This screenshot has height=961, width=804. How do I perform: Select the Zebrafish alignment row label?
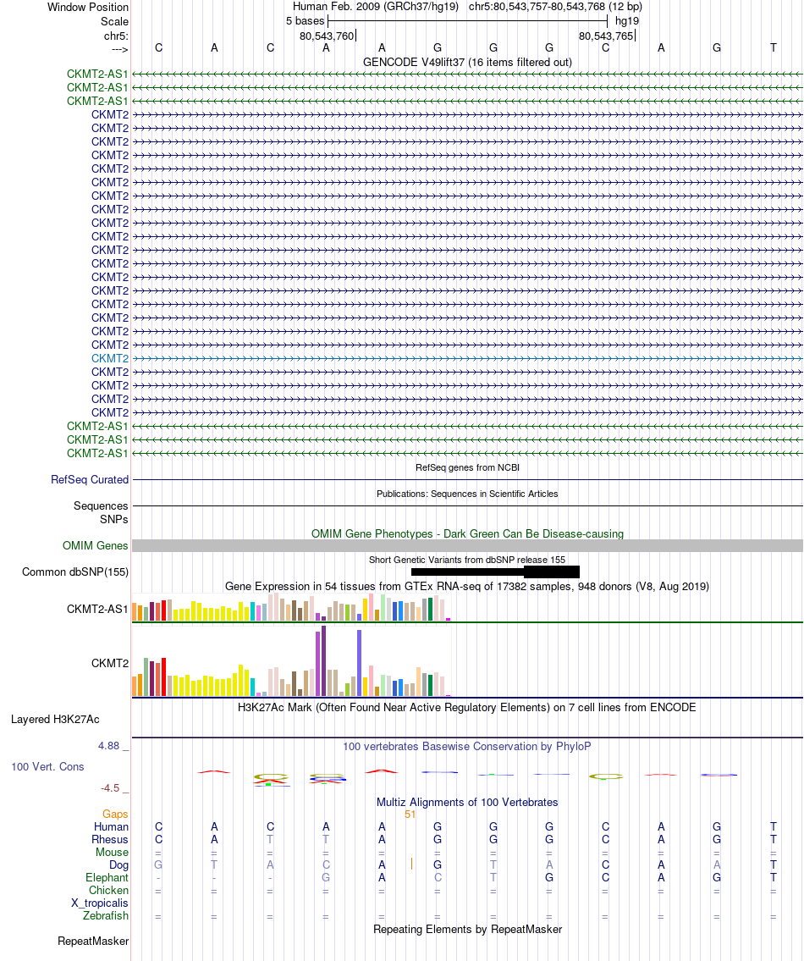[x=106, y=915]
